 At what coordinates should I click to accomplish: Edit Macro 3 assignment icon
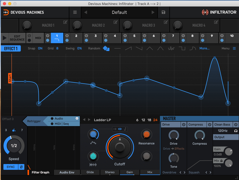pos(166,22)
